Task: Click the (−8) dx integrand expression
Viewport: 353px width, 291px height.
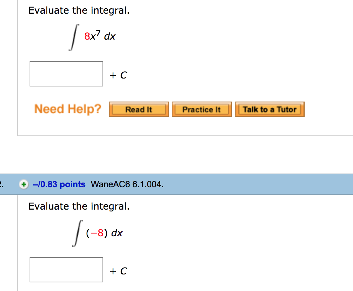Action: 104,233
